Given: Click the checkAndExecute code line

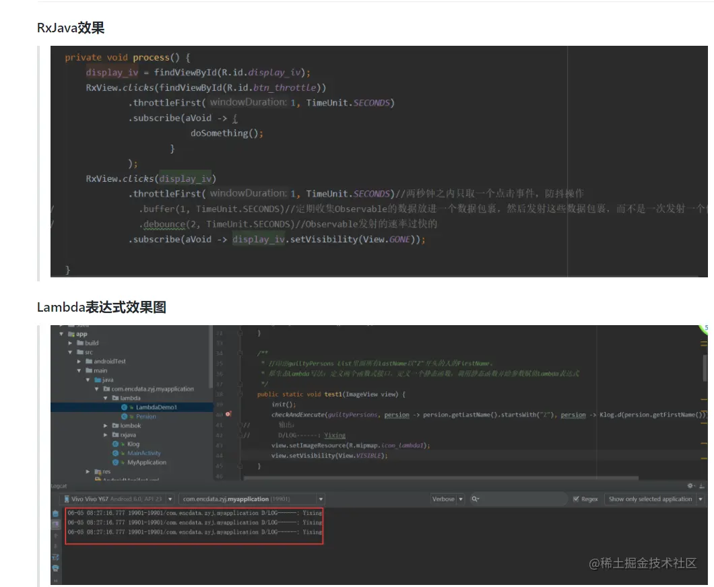Looking at the screenshot, I should point(489,415).
